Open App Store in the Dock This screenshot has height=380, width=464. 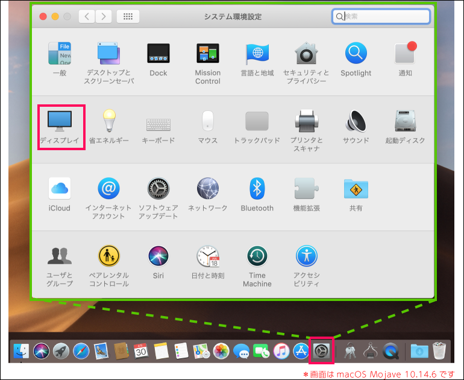(x=301, y=351)
